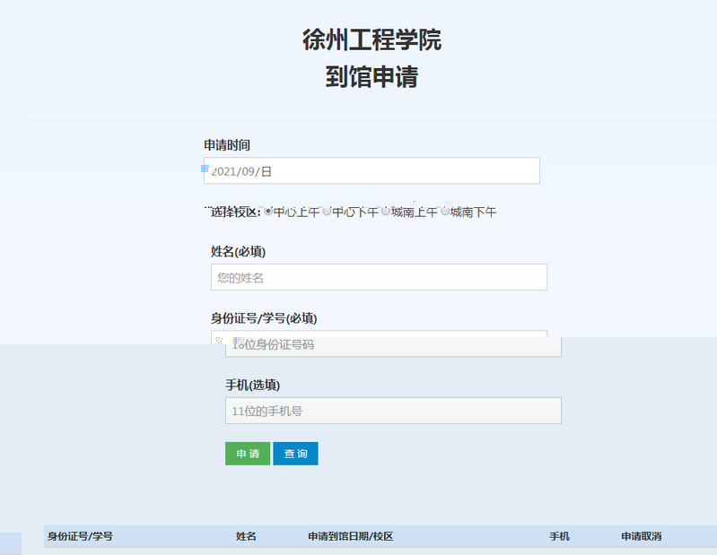This screenshot has width=717, height=555.
Task: Pick the 城南上午 radio button
Action: (386, 212)
